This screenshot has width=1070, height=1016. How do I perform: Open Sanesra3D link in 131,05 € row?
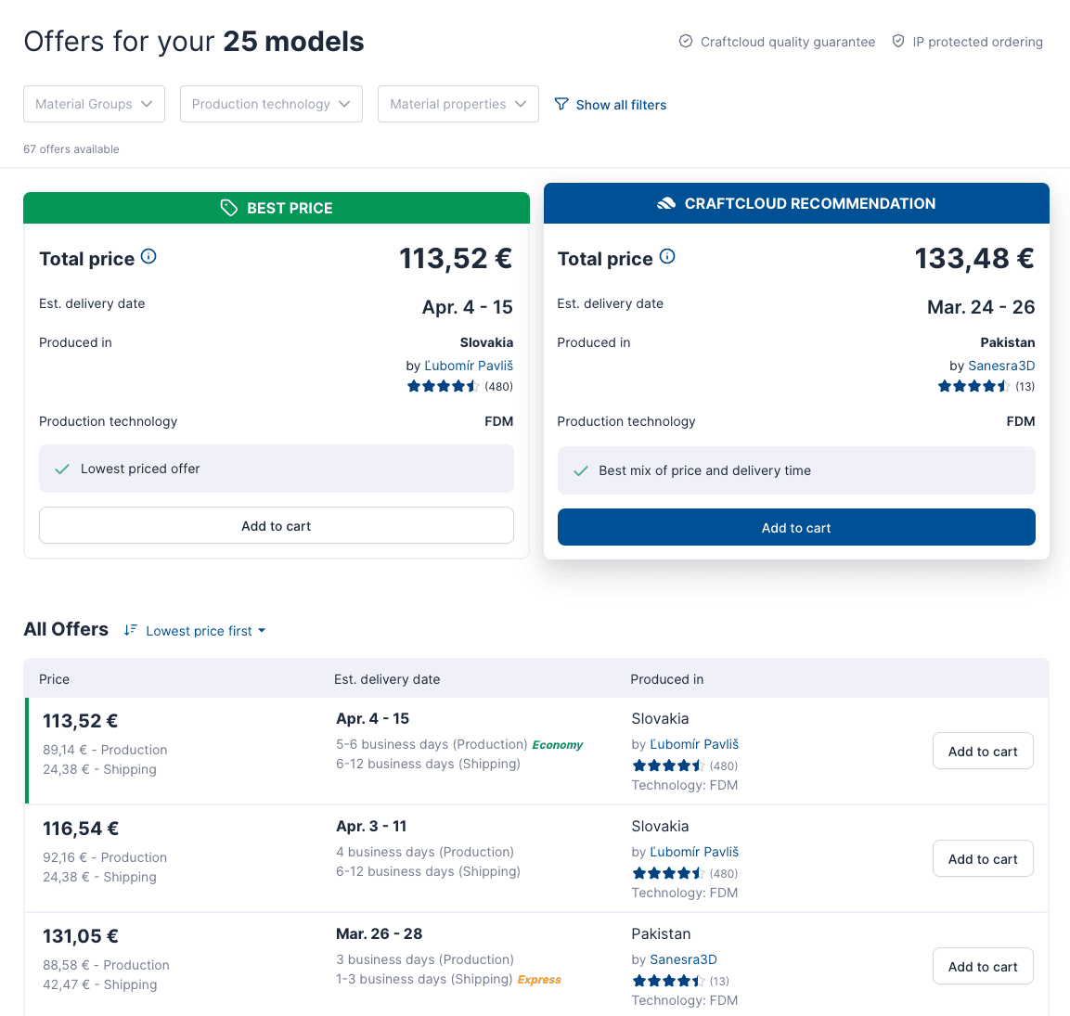tap(683, 959)
